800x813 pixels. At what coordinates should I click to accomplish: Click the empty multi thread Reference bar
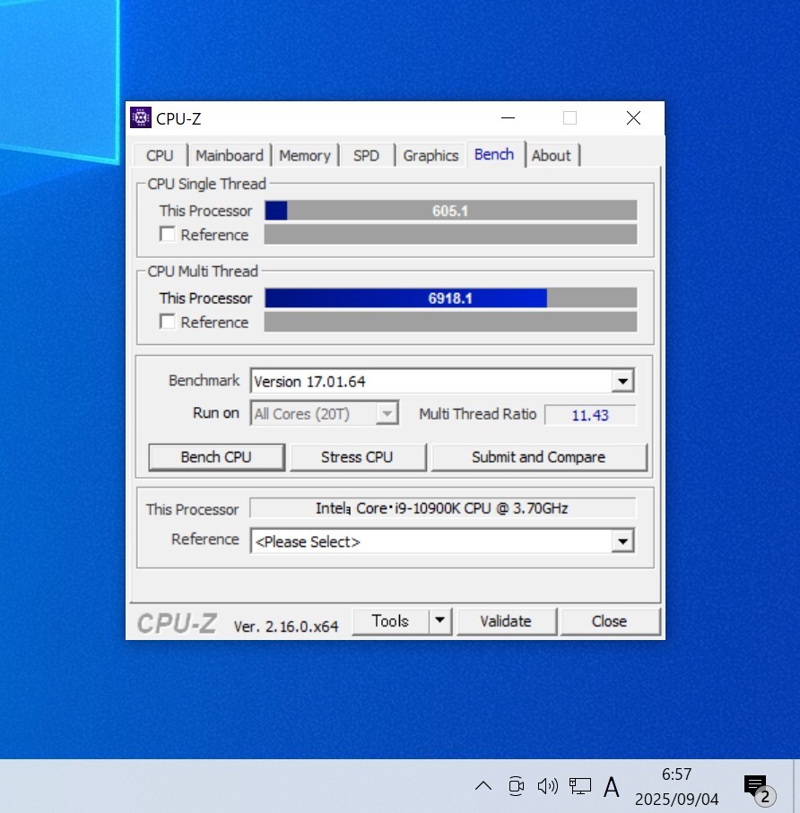450,322
